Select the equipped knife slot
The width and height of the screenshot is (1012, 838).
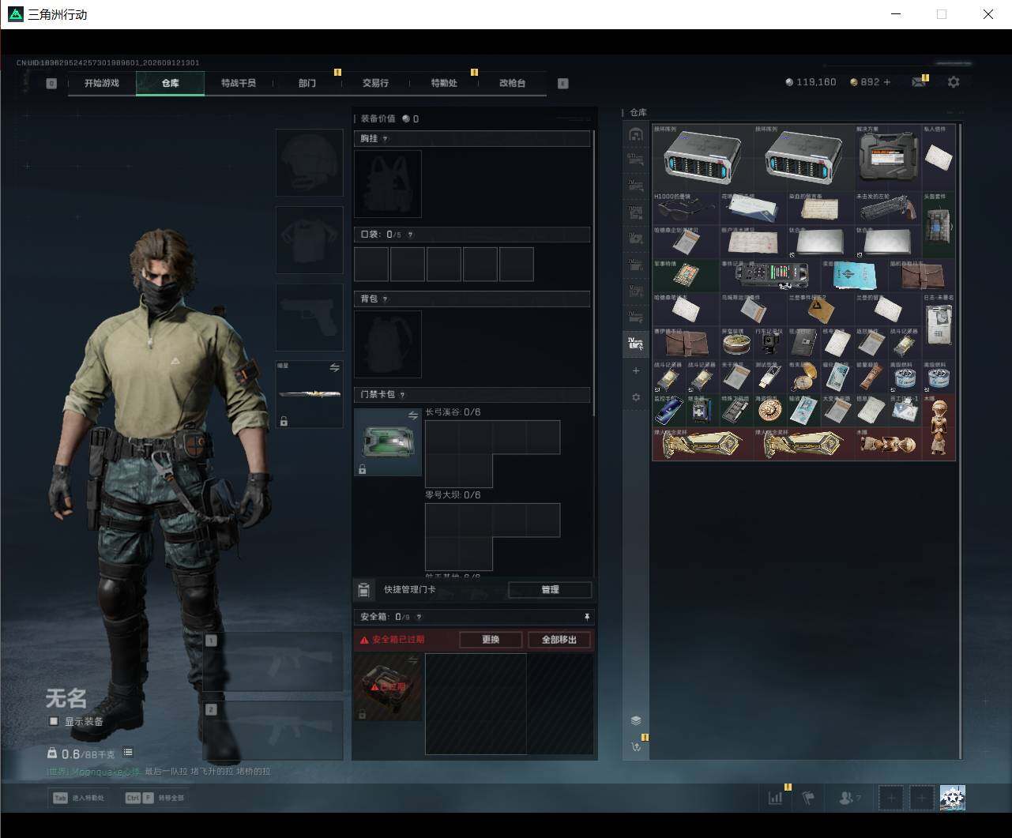[309, 395]
